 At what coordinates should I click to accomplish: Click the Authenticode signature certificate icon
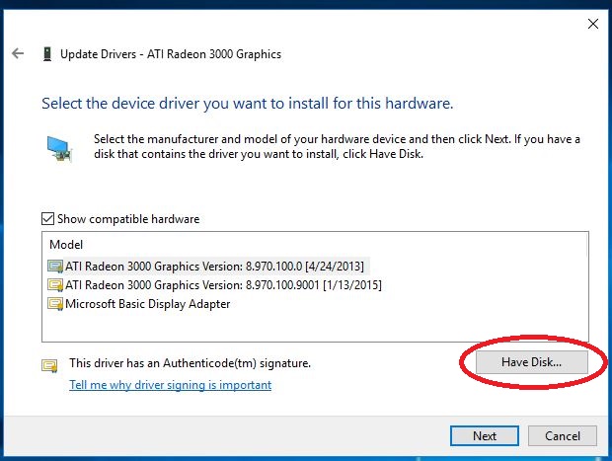(x=49, y=364)
